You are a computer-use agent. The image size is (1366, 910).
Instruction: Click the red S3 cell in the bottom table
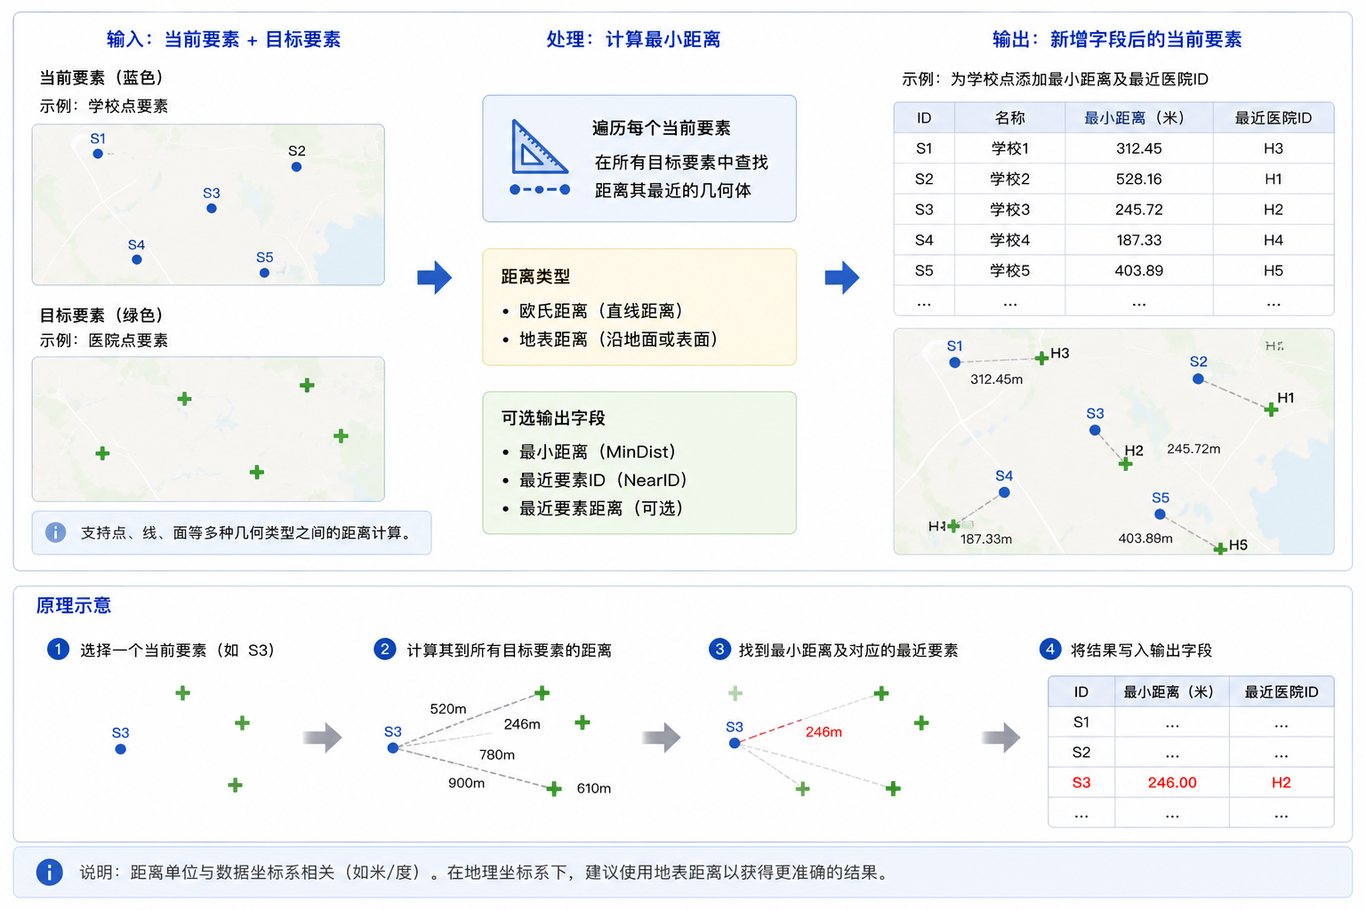(1081, 782)
